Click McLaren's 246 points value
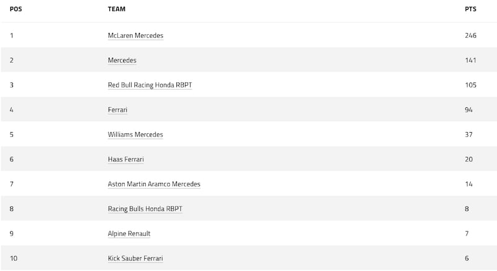Image resolution: width=497 pixels, height=271 pixels. pyautogui.click(x=470, y=35)
